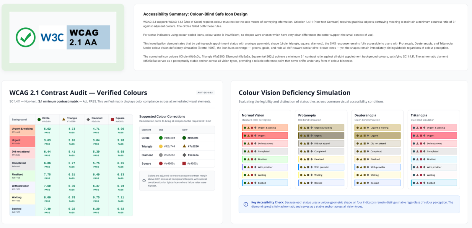Image resolution: width=472 pixels, height=228 pixels.
Task: Click the Finalised tile in Normal Vision
Action: 265,159
